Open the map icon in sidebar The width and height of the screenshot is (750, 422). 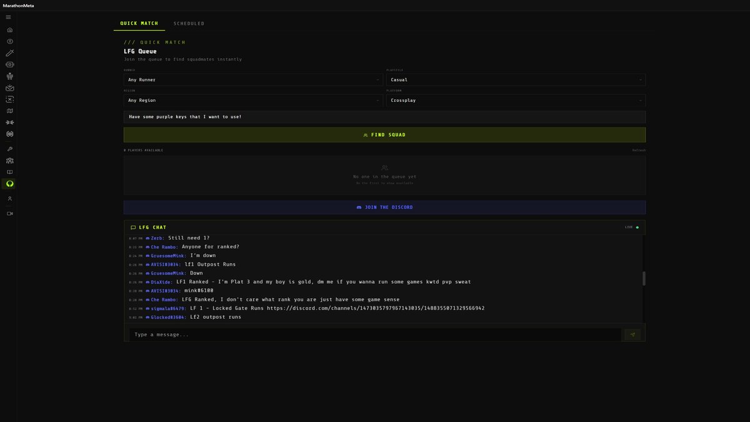pyautogui.click(x=9, y=111)
